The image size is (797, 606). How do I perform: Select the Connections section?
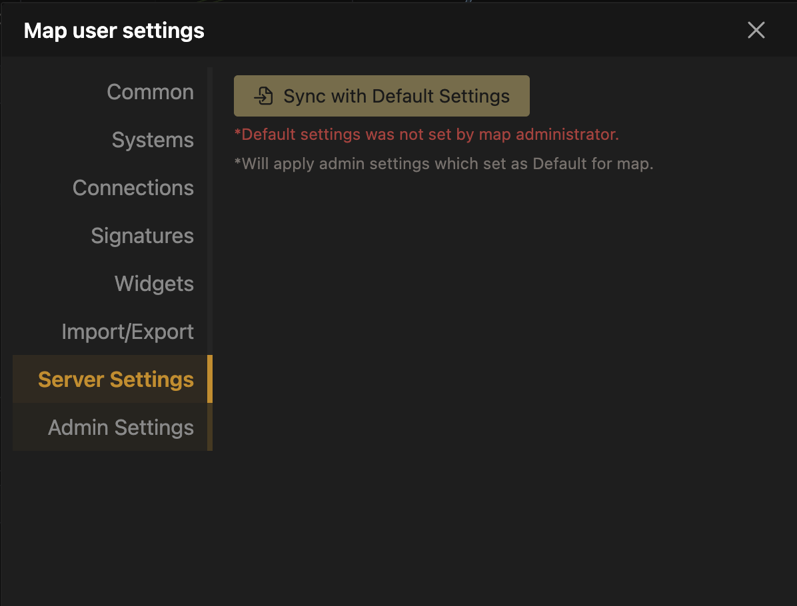(x=133, y=188)
